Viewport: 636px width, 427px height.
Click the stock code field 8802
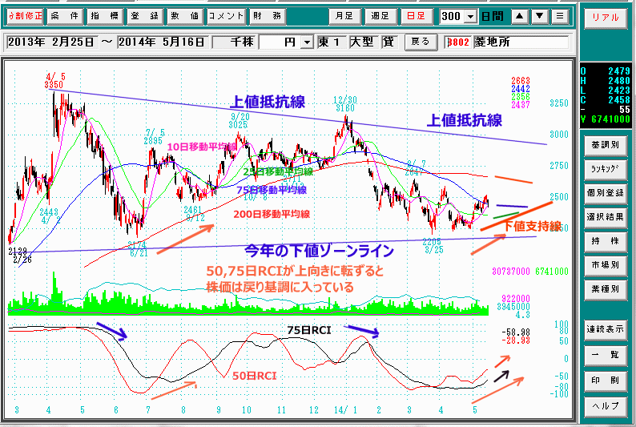458,42
